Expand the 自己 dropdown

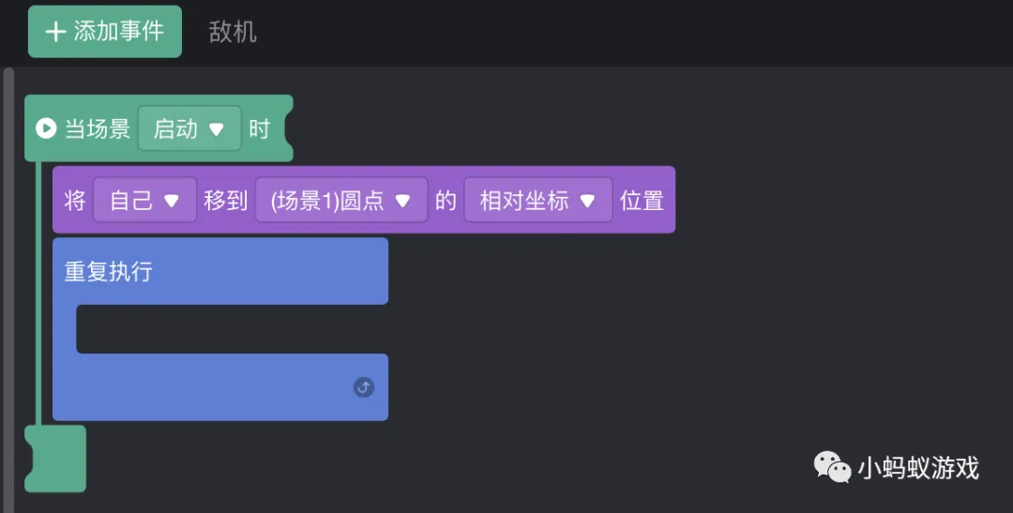tap(144, 201)
